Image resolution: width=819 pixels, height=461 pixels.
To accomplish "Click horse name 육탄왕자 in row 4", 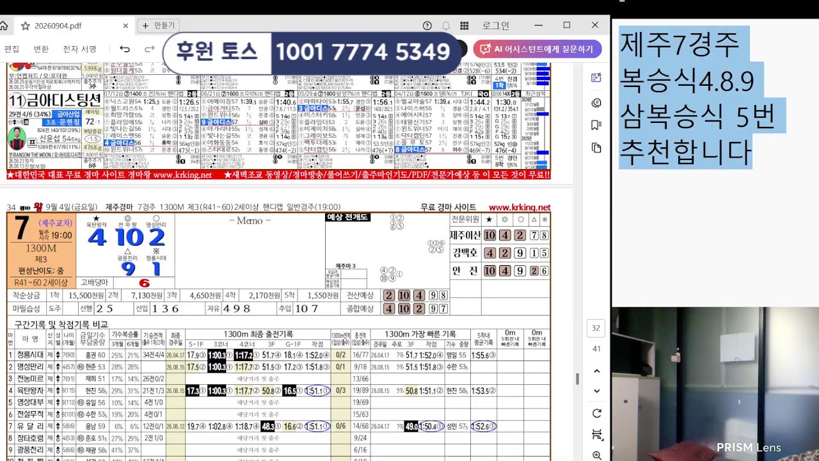I will click(30, 391).
